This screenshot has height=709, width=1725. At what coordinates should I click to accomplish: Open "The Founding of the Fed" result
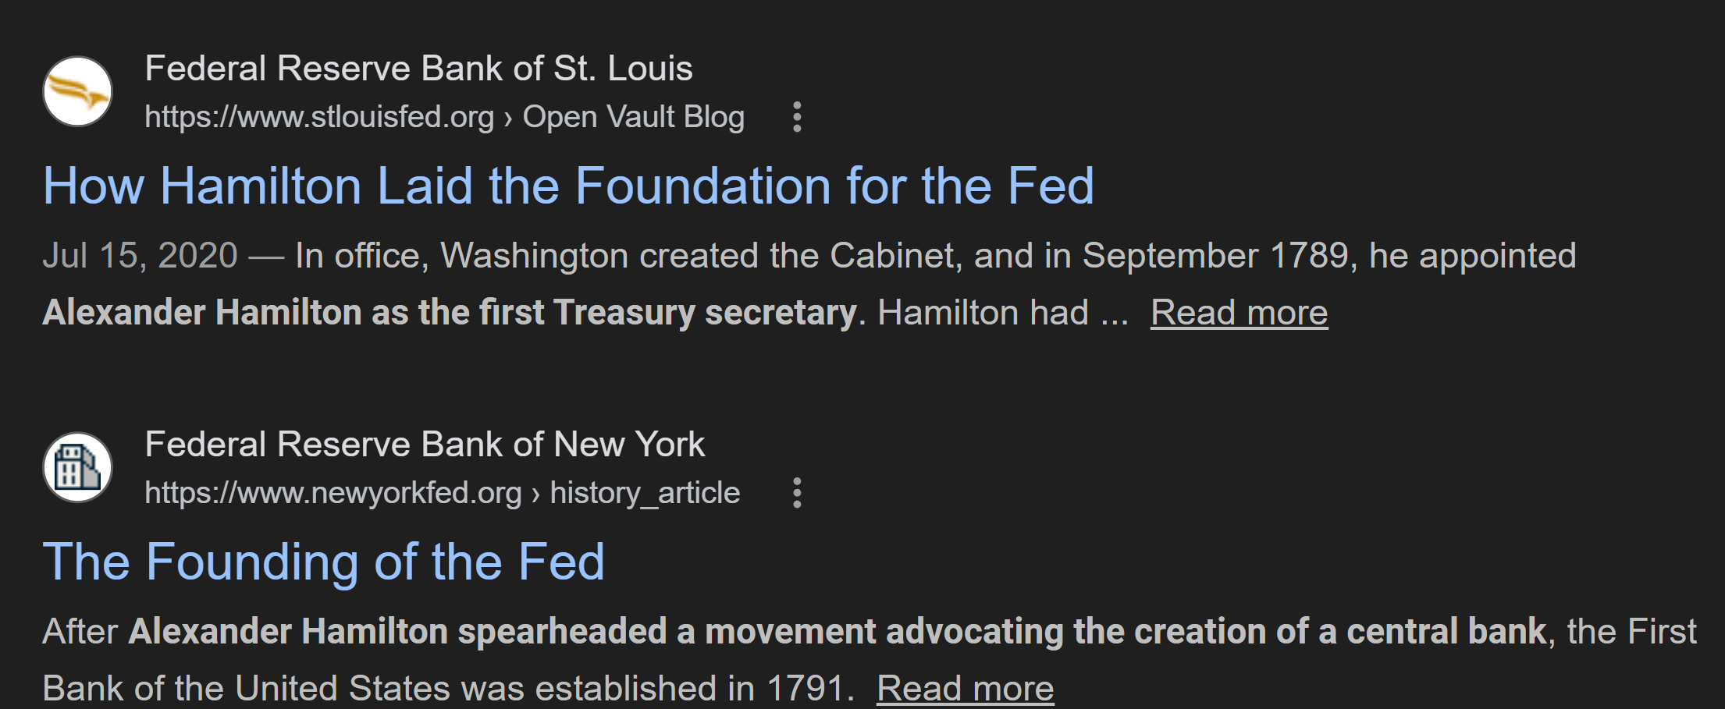pyautogui.click(x=324, y=562)
